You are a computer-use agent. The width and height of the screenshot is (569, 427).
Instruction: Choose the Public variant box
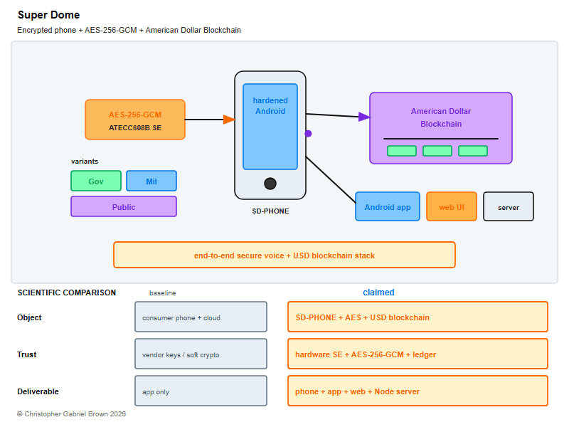[124, 206]
